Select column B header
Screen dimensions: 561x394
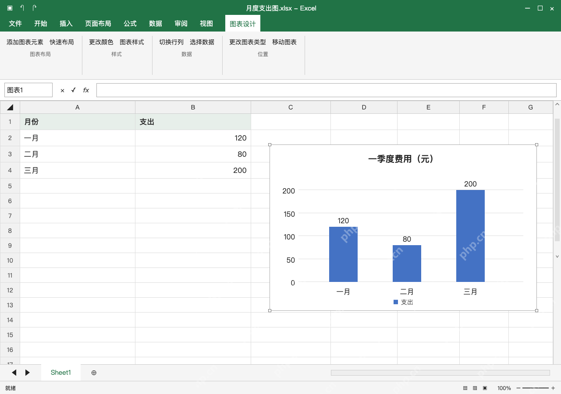click(x=193, y=107)
